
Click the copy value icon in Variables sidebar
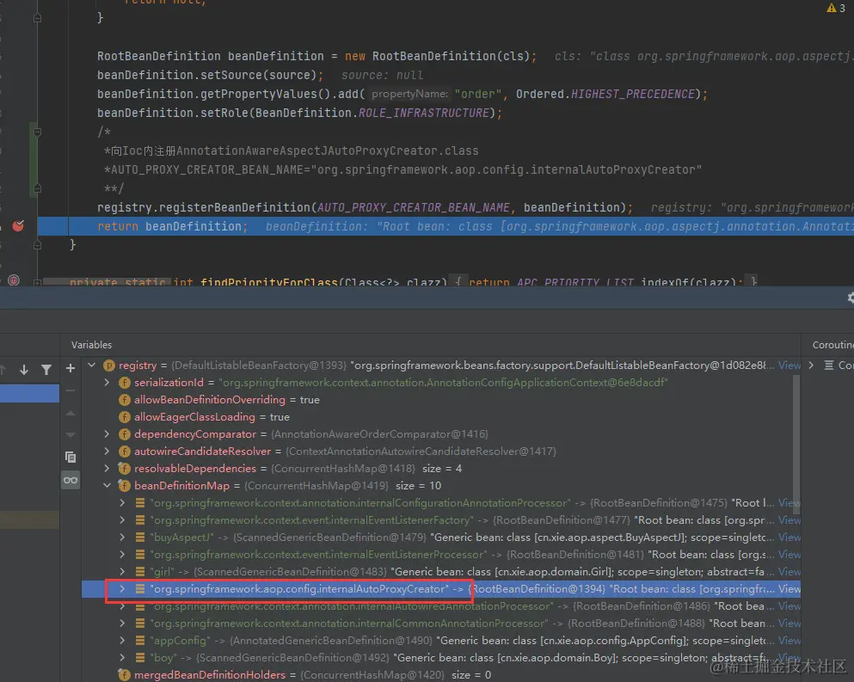[x=71, y=457]
